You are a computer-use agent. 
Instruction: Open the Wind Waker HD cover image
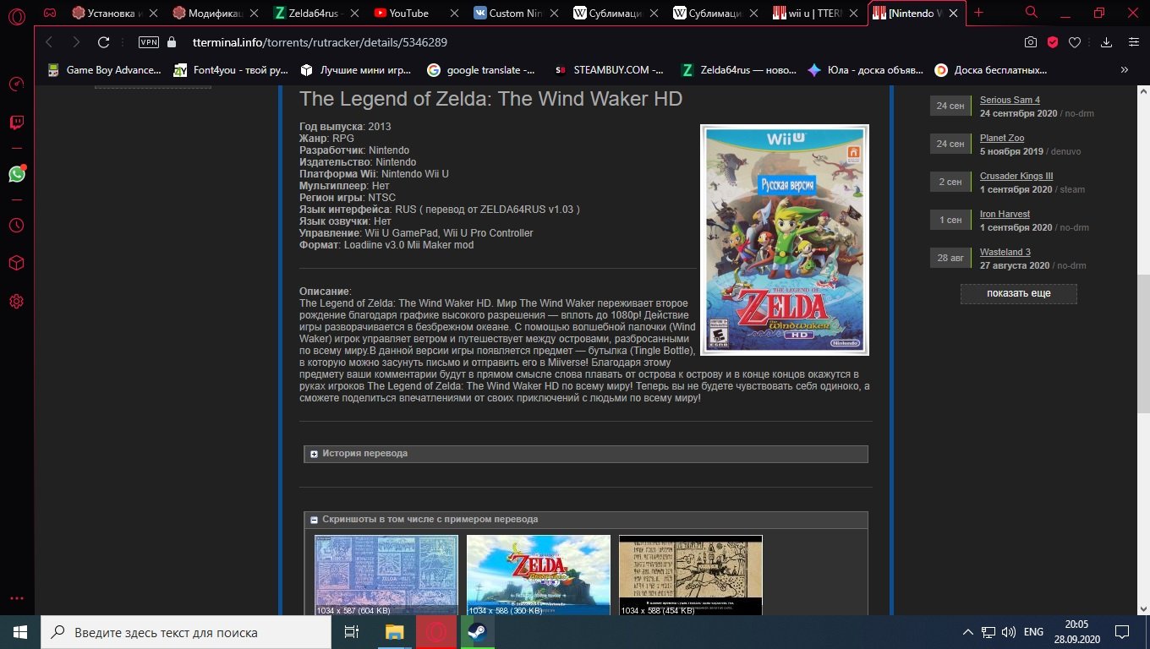pos(785,240)
